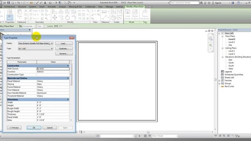The image size is (251, 141).
Task: Expand the Groups node in Project Browser
Action: [x=219, y=83]
